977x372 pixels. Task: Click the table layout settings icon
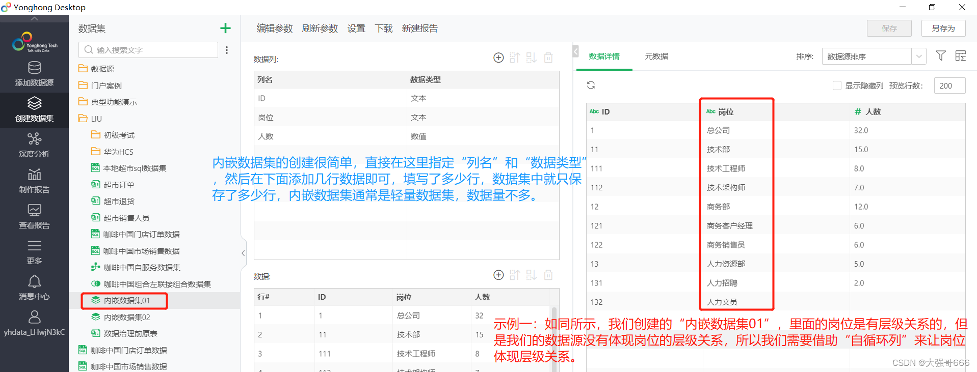coord(961,55)
